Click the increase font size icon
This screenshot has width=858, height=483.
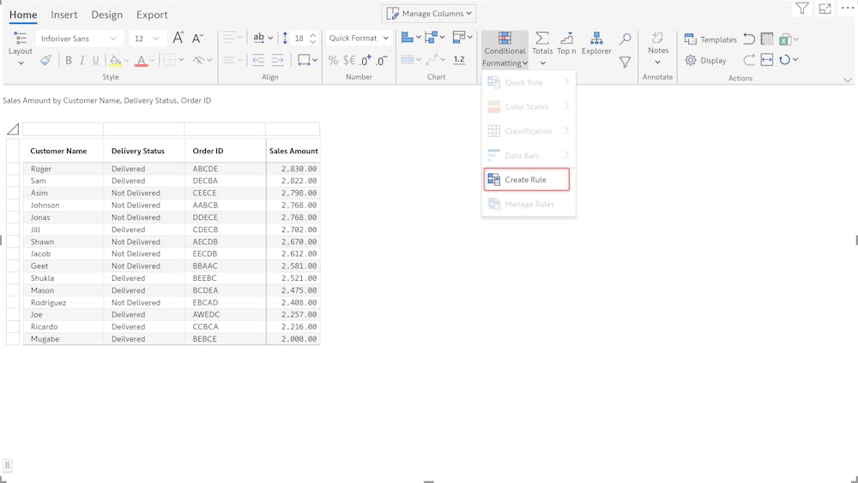click(x=178, y=39)
